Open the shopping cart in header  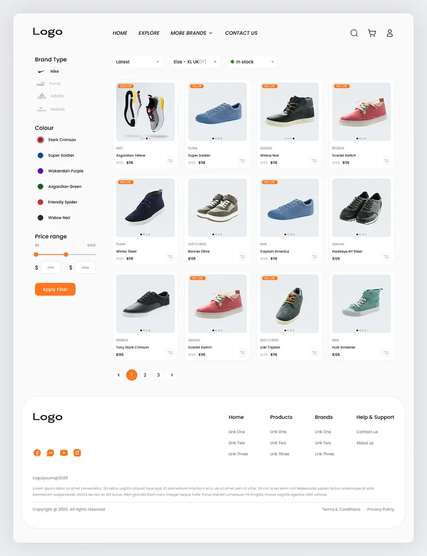pyautogui.click(x=372, y=33)
